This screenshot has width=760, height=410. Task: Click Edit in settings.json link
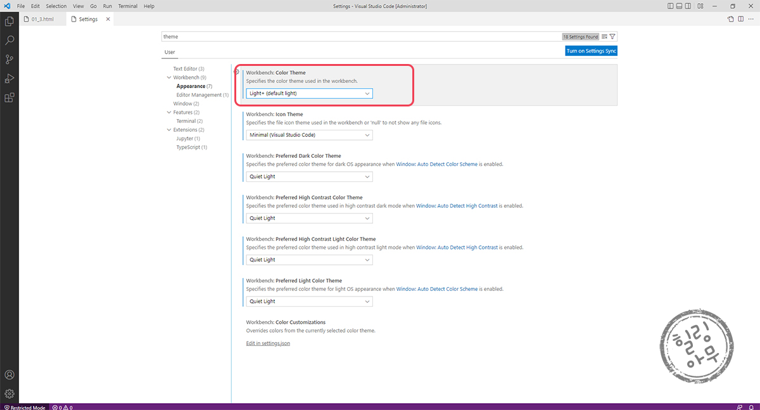pyautogui.click(x=268, y=343)
